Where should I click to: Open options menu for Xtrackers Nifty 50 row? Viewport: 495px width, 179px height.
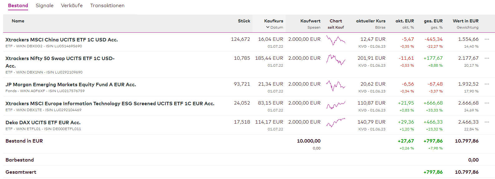point(487,58)
